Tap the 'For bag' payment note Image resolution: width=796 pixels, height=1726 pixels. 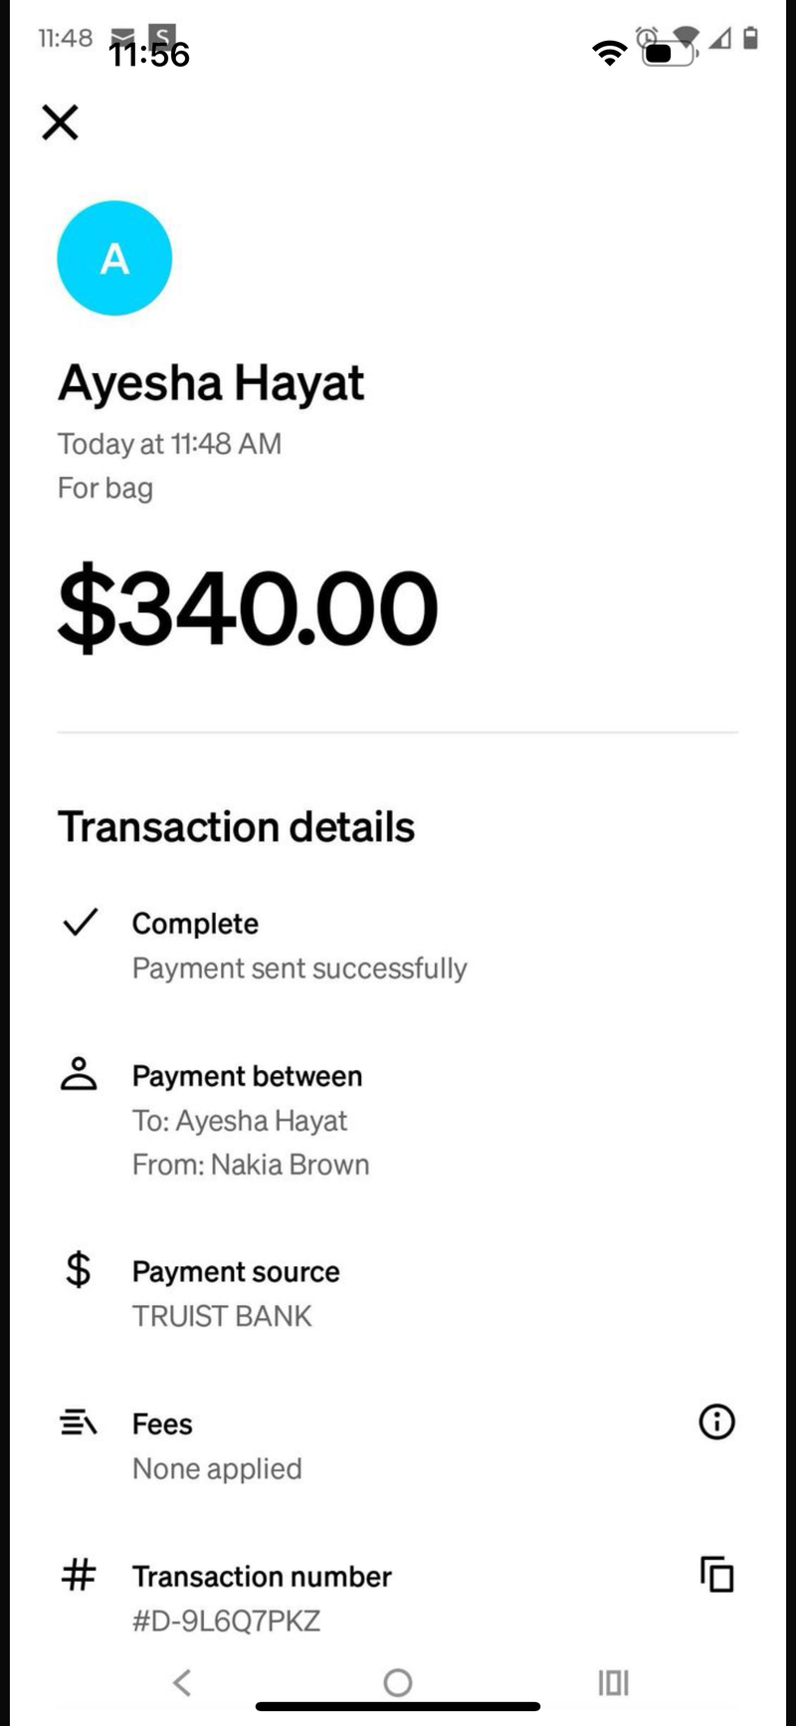[x=104, y=488]
